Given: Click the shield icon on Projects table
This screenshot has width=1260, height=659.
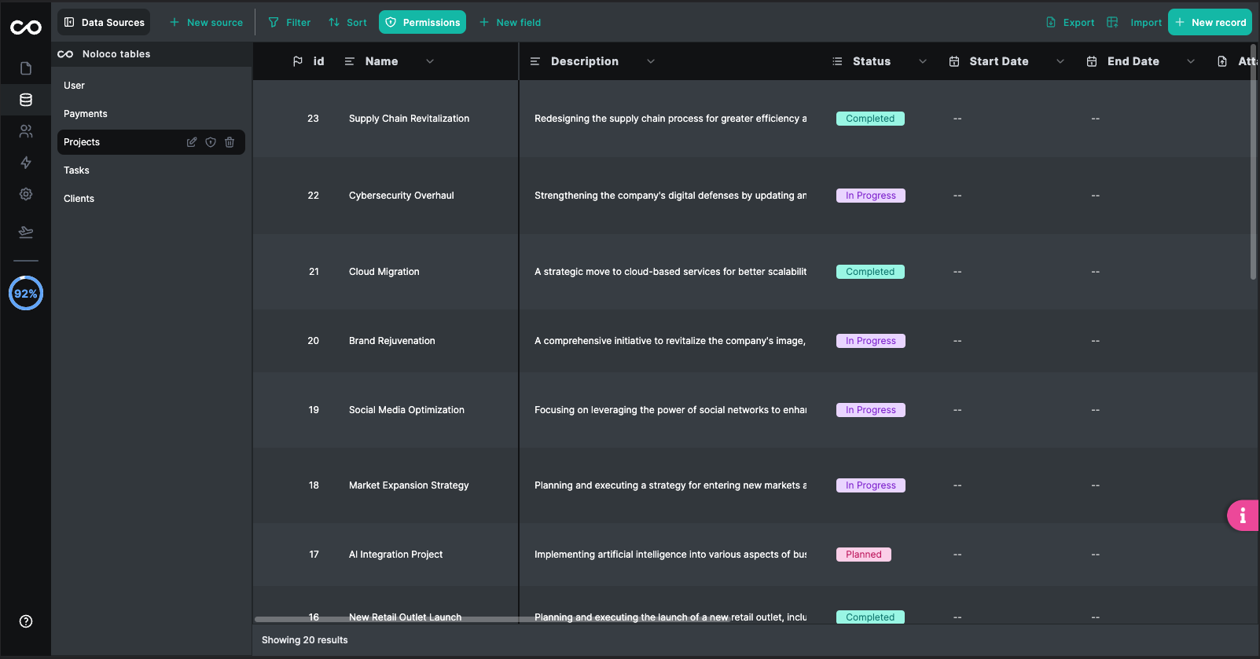Looking at the screenshot, I should tap(211, 142).
